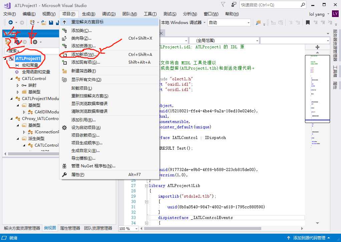Screen dimensions: 341x242
Task: Click the open file folder toolbar icon
Action: 44,22
